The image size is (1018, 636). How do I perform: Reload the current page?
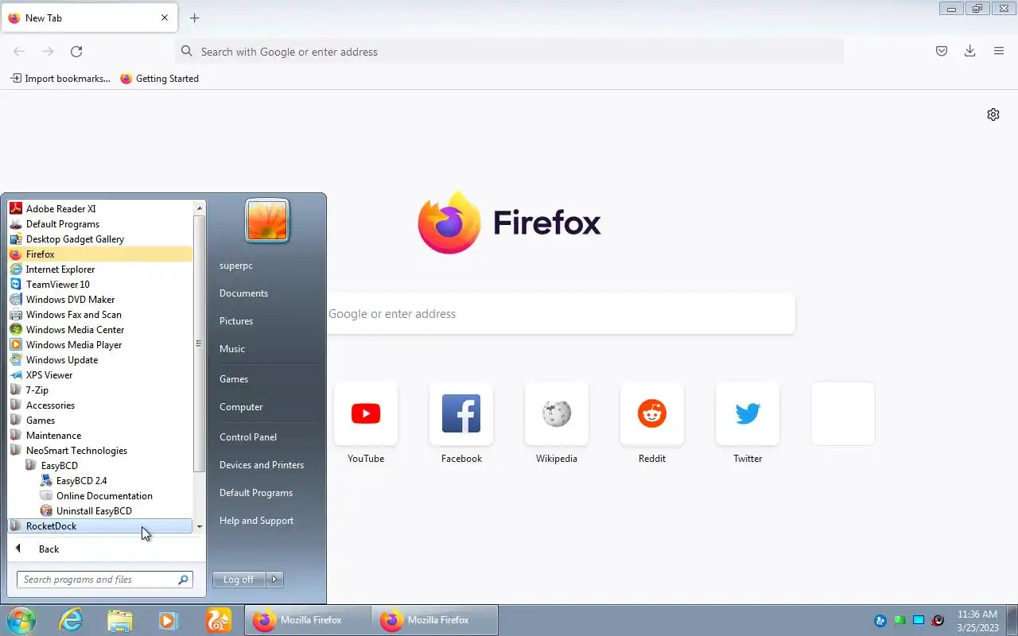(x=76, y=52)
